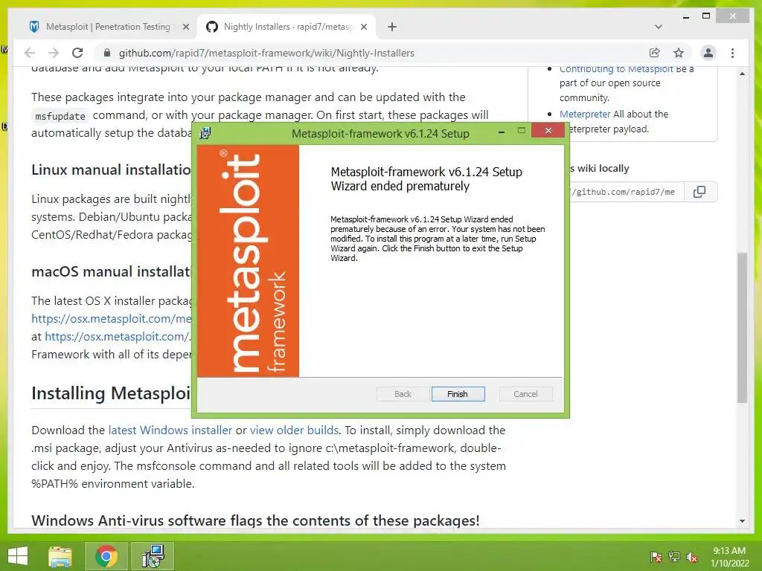The height and width of the screenshot is (571, 762).
Task: Click the page scroll up arrow
Action: coord(742,74)
